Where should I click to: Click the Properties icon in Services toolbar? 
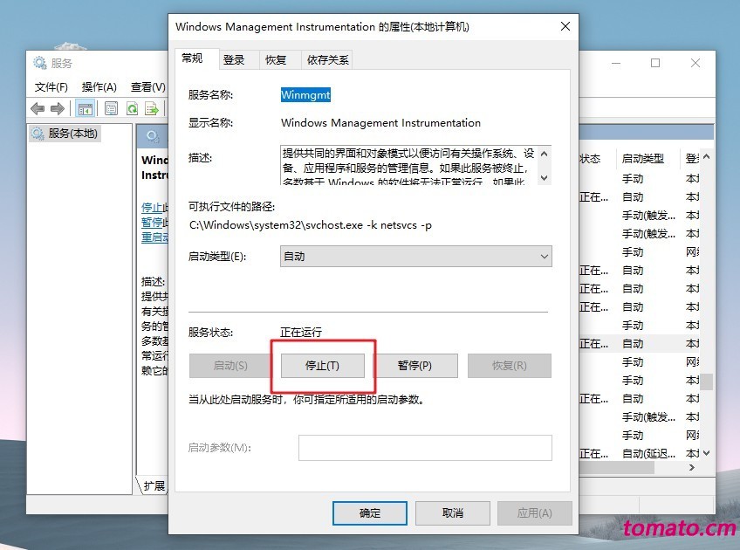112,109
